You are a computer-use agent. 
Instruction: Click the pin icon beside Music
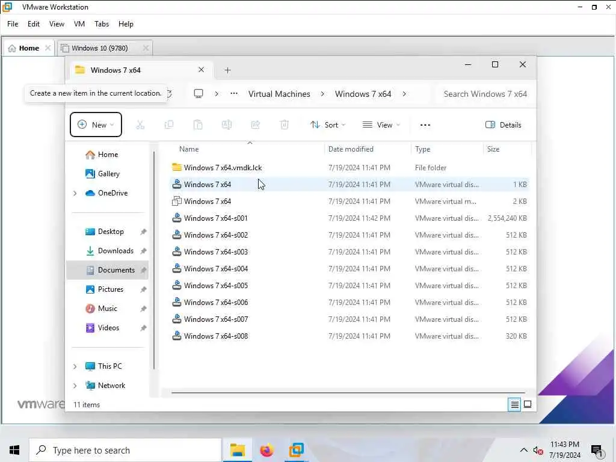coord(143,309)
